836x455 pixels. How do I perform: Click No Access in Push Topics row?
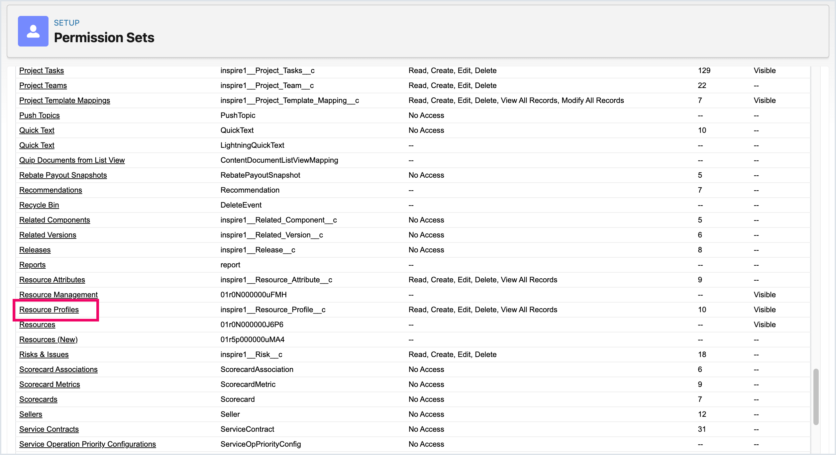[426, 115]
